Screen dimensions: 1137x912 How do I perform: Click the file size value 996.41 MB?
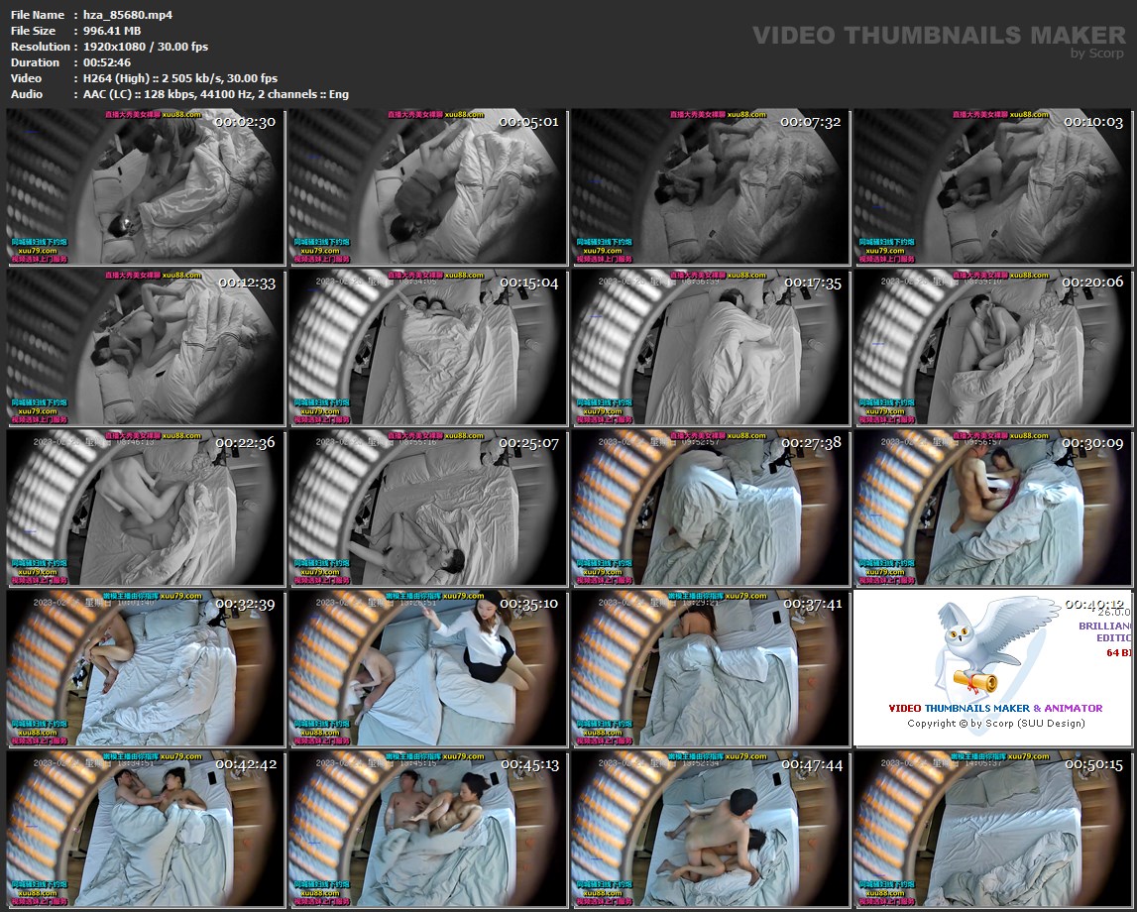pos(112,31)
